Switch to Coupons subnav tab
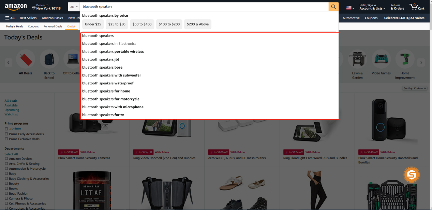The width and height of the screenshot is (432, 210). click(x=33, y=26)
